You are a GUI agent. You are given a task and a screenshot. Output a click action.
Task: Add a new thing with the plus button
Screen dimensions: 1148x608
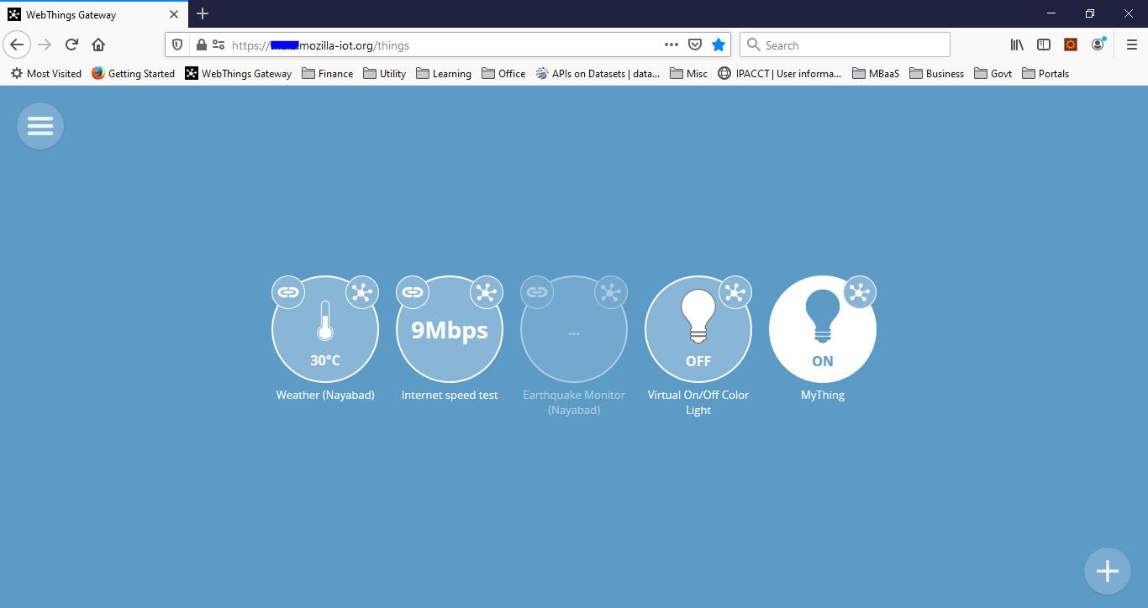pos(1107,570)
